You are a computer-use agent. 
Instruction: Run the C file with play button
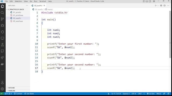(156, 6)
